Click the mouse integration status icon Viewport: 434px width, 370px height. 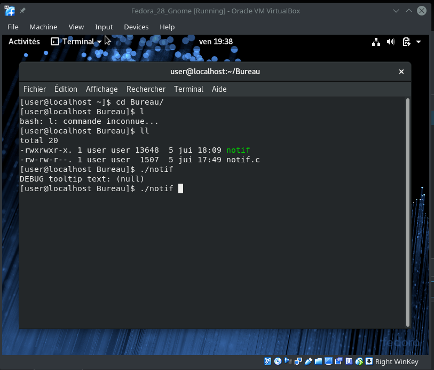point(359,361)
